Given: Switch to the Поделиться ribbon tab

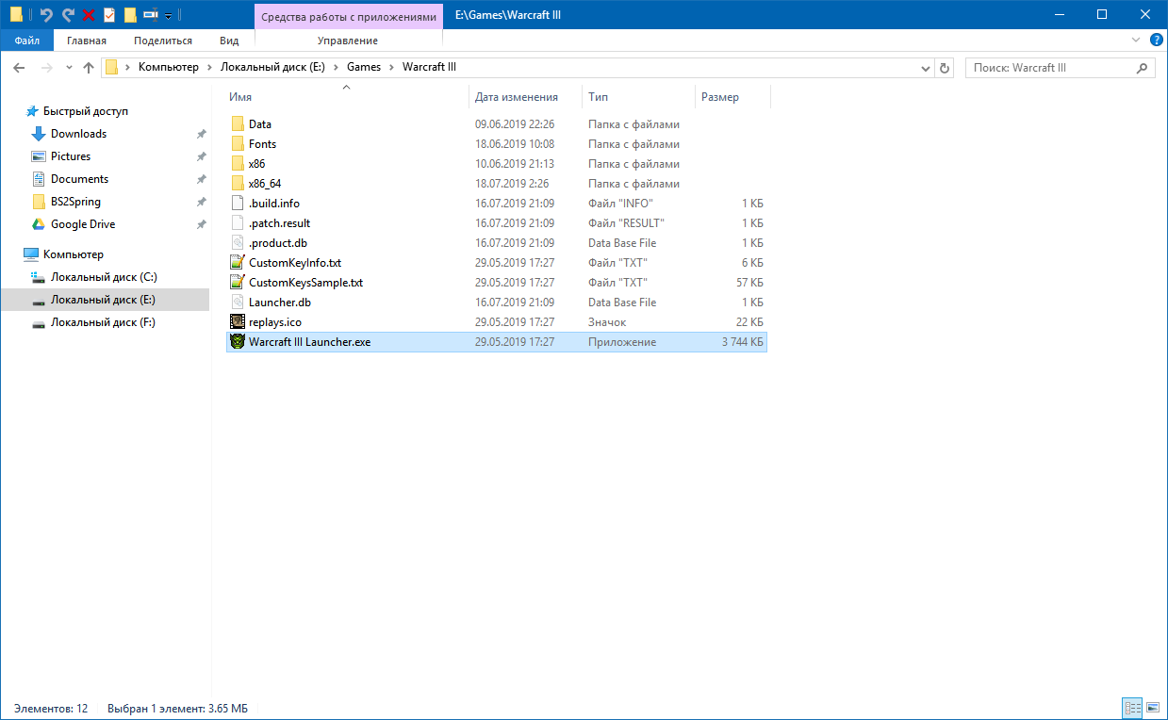Looking at the screenshot, I should pos(163,41).
